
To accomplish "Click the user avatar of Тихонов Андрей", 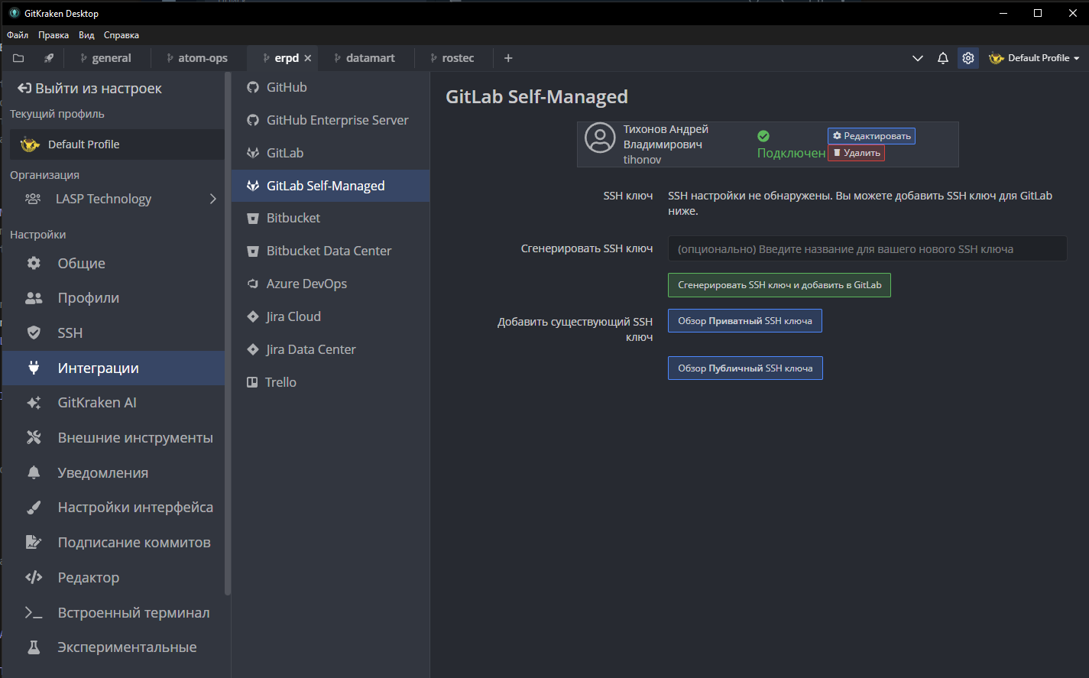I will 600,138.
